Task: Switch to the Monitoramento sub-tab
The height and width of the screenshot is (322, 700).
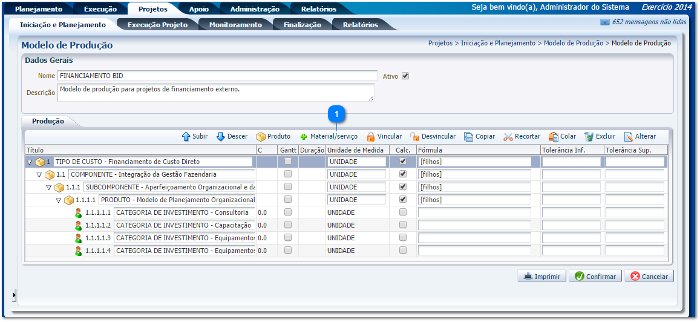Action: tap(235, 25)
